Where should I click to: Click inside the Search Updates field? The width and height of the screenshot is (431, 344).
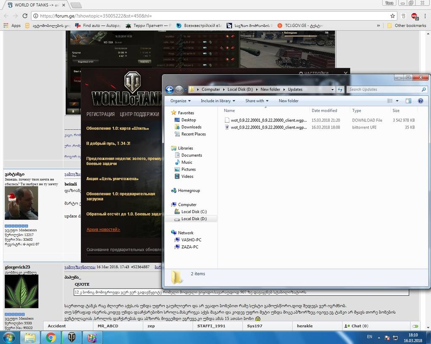coord(384,89)
